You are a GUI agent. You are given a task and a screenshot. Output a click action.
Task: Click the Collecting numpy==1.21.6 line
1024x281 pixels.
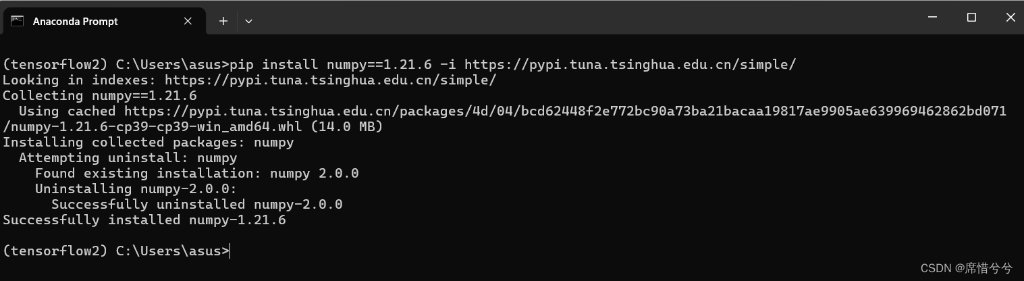click(100, 96)
